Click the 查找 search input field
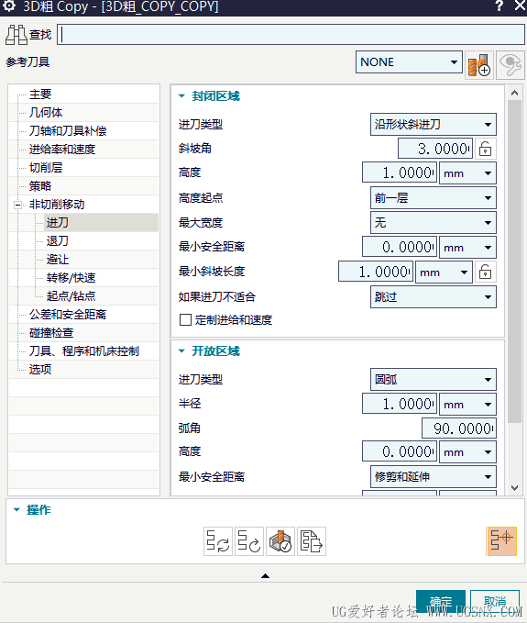Screen dimensions: 527x623 pyautogui.click(x=291, y=35)
